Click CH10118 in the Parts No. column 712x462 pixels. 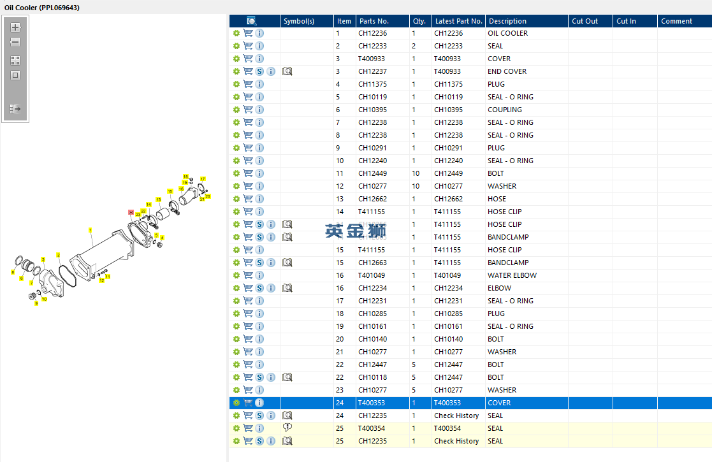372,377
